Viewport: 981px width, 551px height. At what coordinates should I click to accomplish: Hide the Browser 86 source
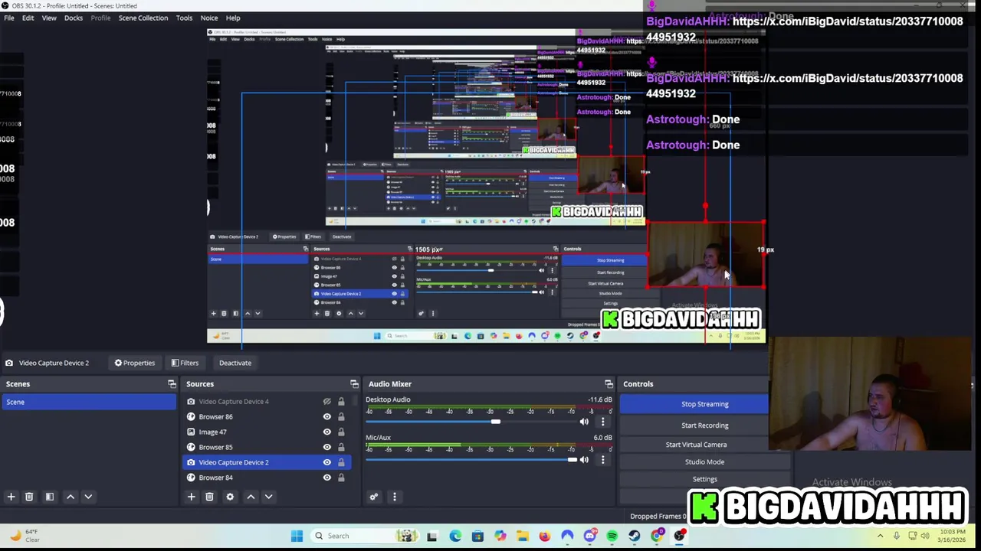pyautogui.click(x=327, y=416)
